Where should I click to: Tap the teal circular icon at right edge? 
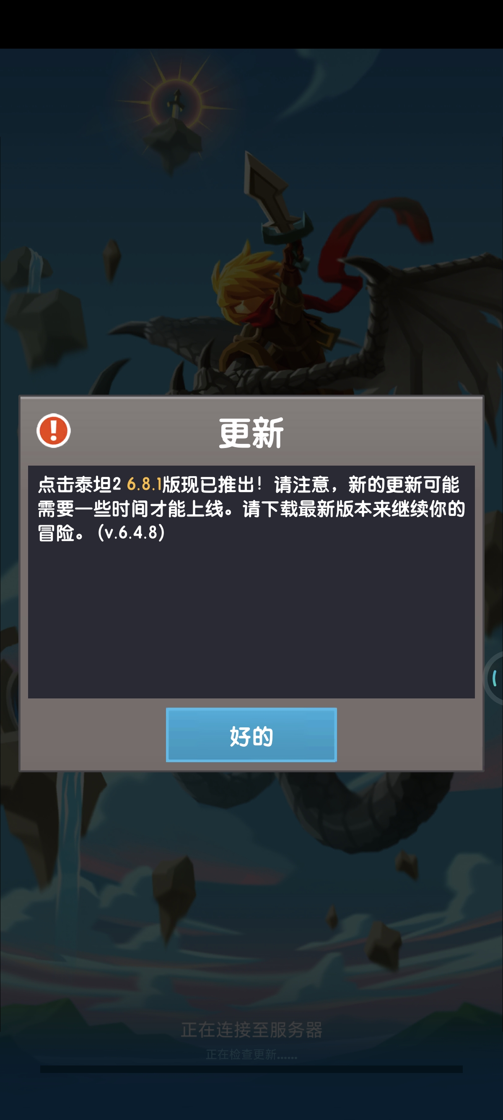click(494, 678)
